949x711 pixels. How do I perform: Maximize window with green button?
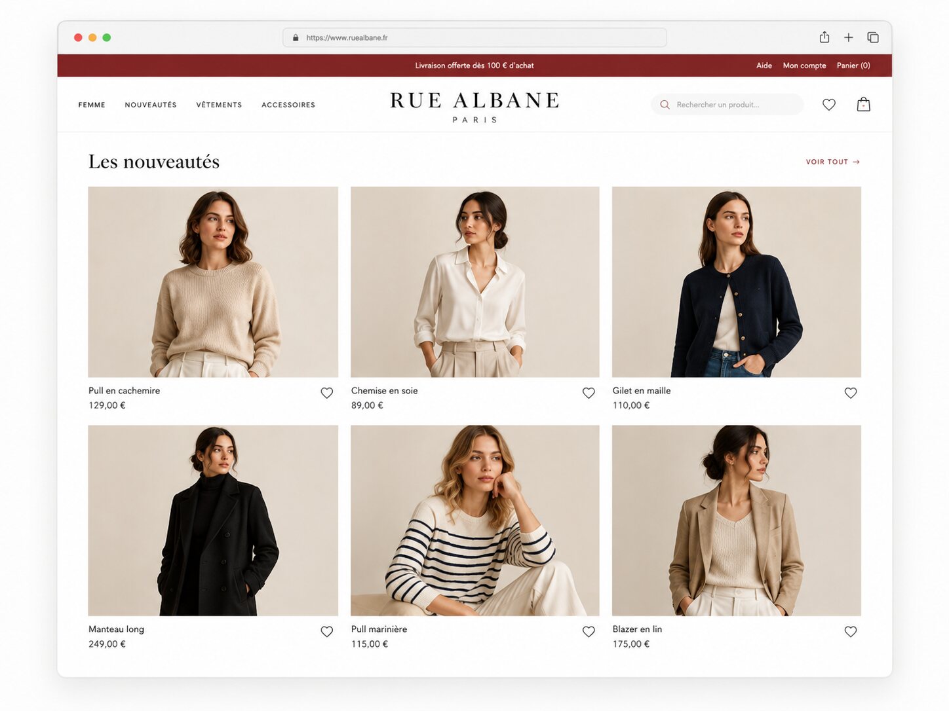(107, 37)
